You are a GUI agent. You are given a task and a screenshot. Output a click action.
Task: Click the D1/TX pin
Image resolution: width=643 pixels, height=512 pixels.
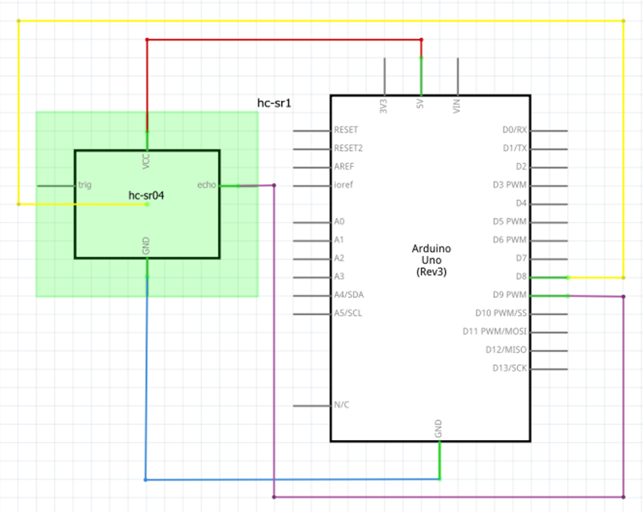tap(549, 149)
